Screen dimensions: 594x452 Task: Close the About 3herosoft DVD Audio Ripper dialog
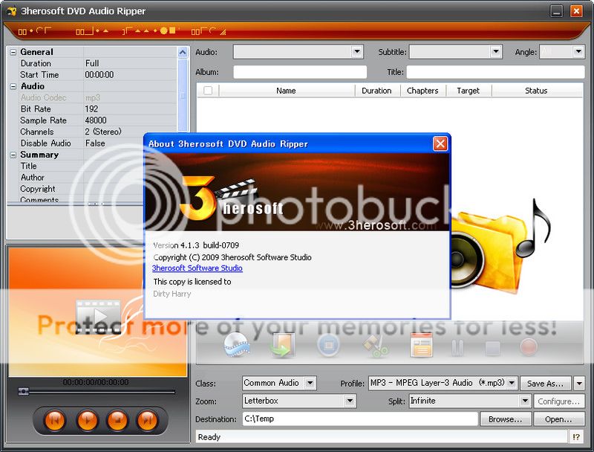[x=440, y=143]
